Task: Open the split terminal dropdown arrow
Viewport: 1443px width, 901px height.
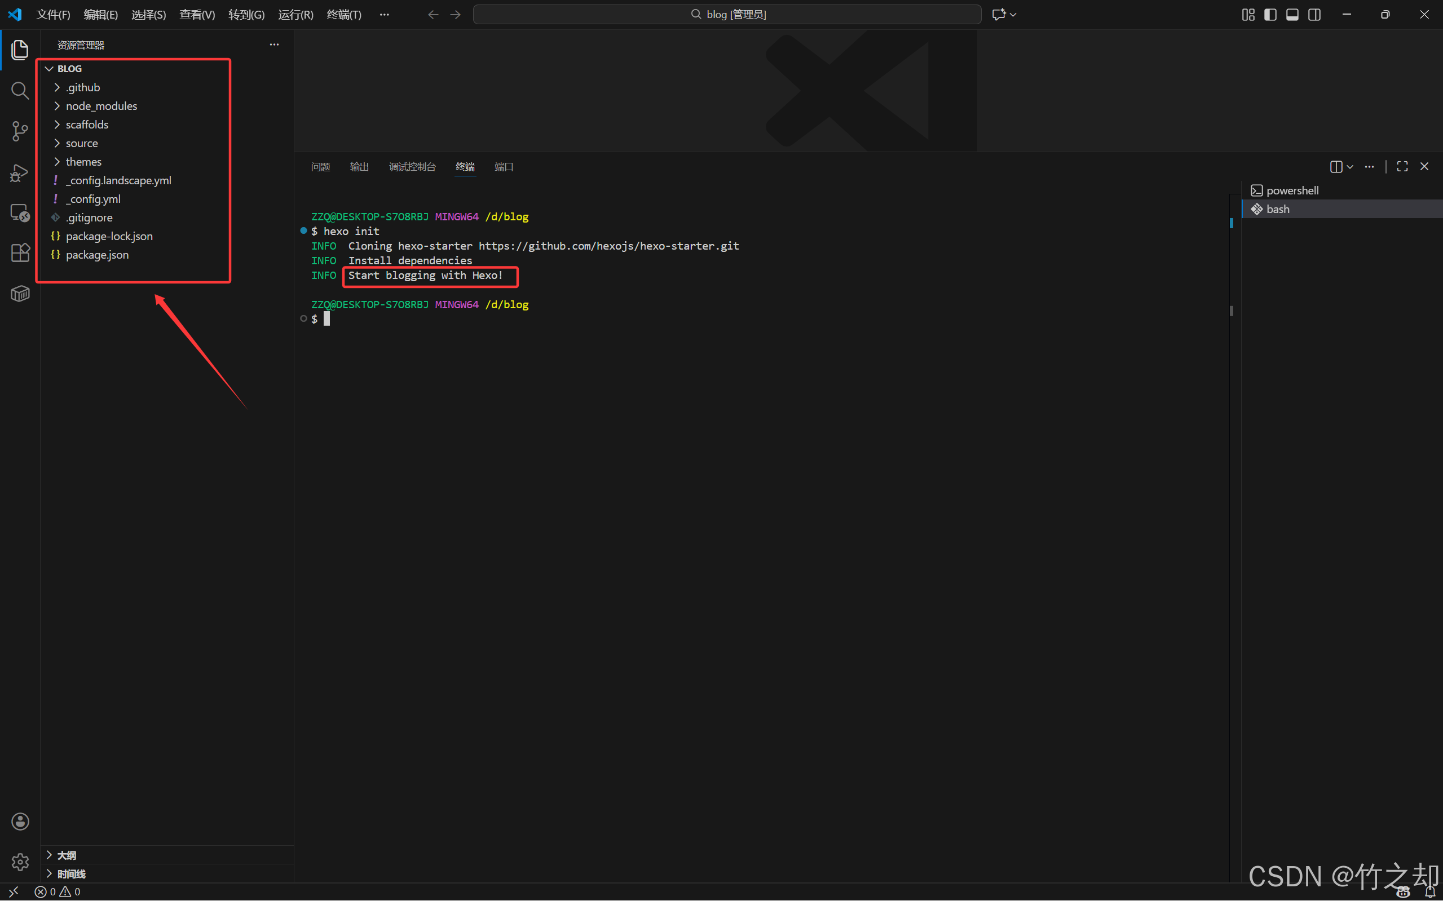Action: pyautogui.click(x=1350, y=167)
